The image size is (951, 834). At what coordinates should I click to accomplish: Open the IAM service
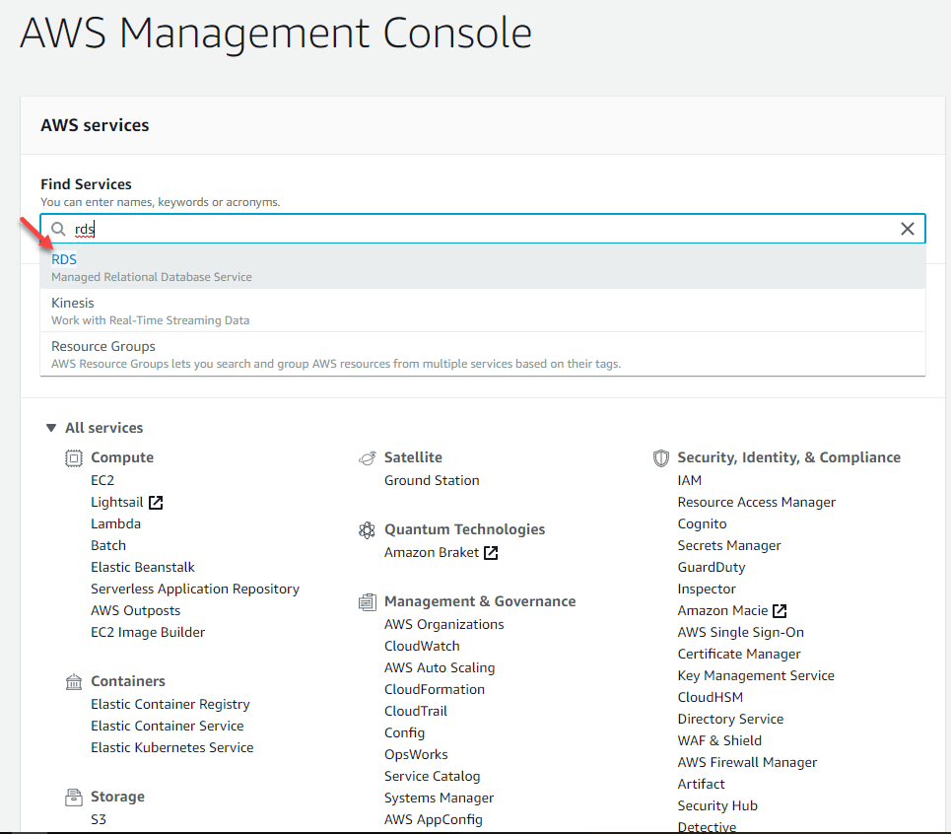coord(689,480)
